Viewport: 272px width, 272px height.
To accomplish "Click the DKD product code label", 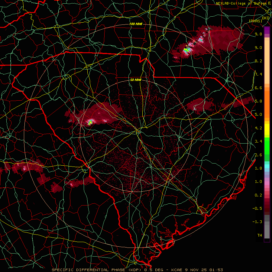I will point(266,18).
